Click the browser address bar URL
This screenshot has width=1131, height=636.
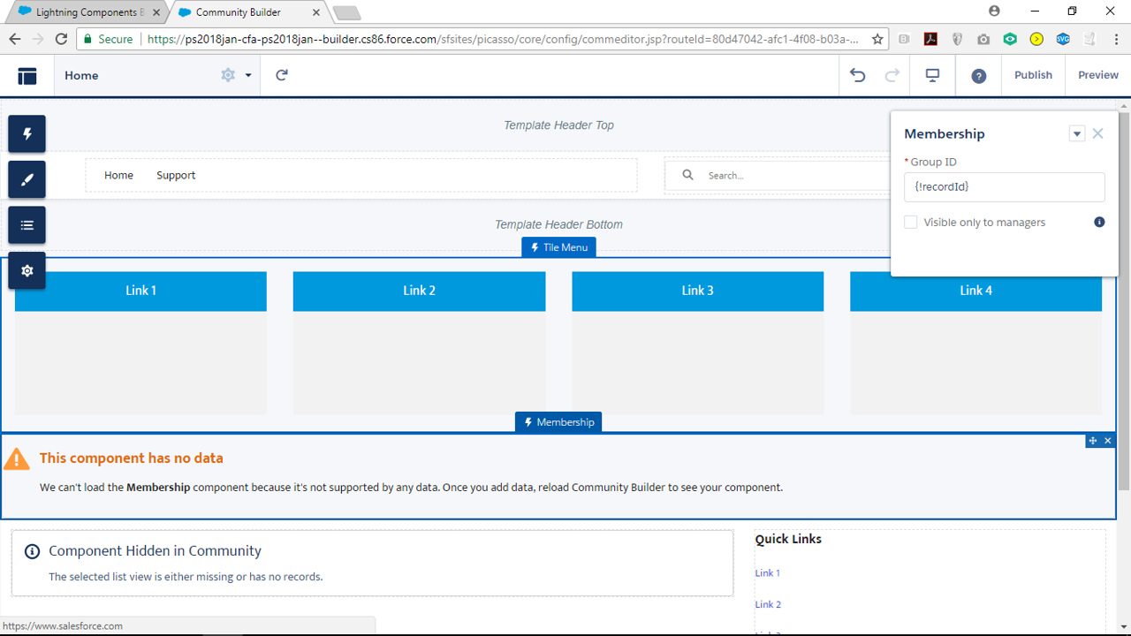point(503,39)
